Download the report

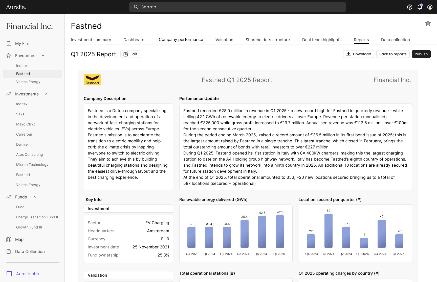tap(358, 54)
